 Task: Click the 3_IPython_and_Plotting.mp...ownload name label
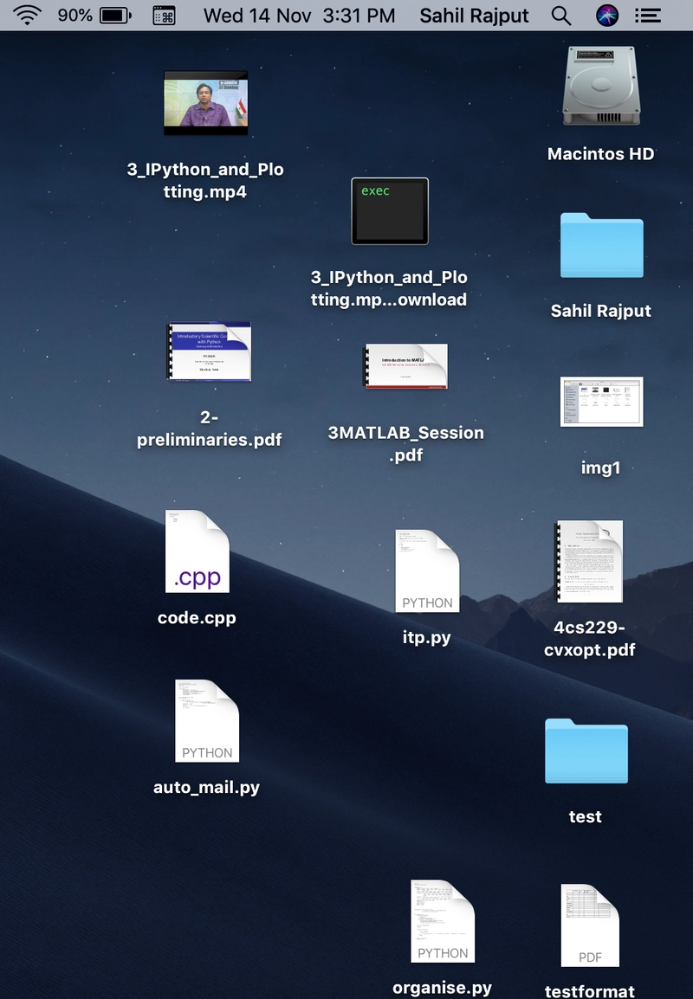[x=389, y=288]
